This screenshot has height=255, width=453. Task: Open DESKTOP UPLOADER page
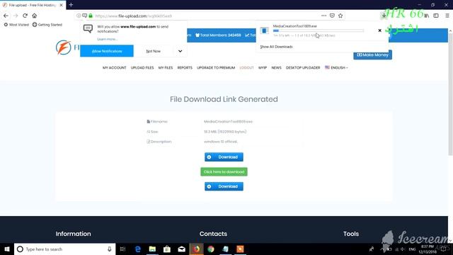pyautogui.click(x=303, y=68)
